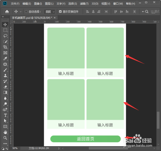Image resolution: width=161 pixels, height=151 pixels.
Task: Click align vertical centers icon
Action: (121, 12)
